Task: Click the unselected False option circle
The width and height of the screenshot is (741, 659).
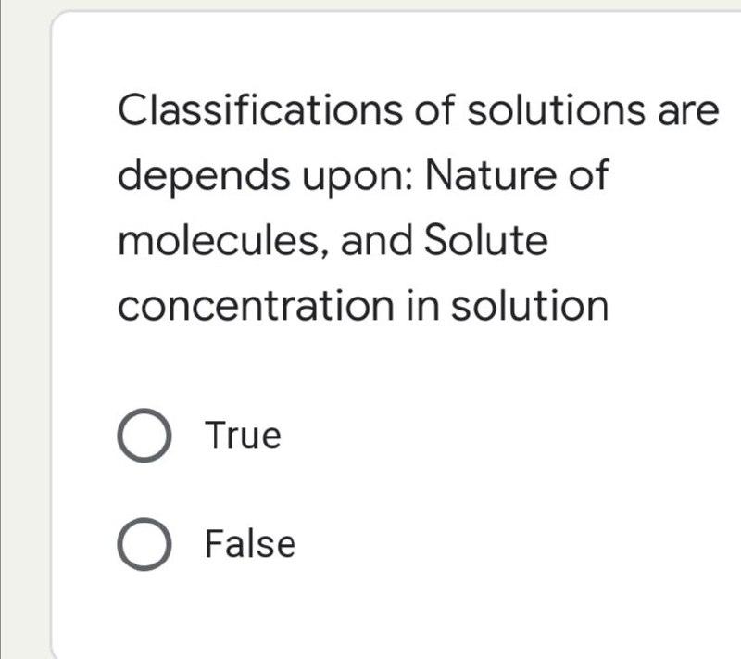Action: coord(147,542)
